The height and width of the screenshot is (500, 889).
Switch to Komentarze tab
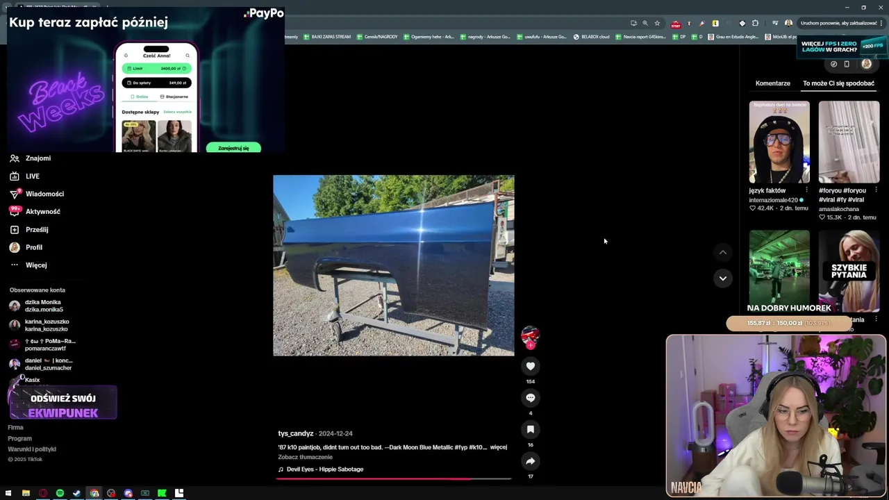[x=773, y=83]
